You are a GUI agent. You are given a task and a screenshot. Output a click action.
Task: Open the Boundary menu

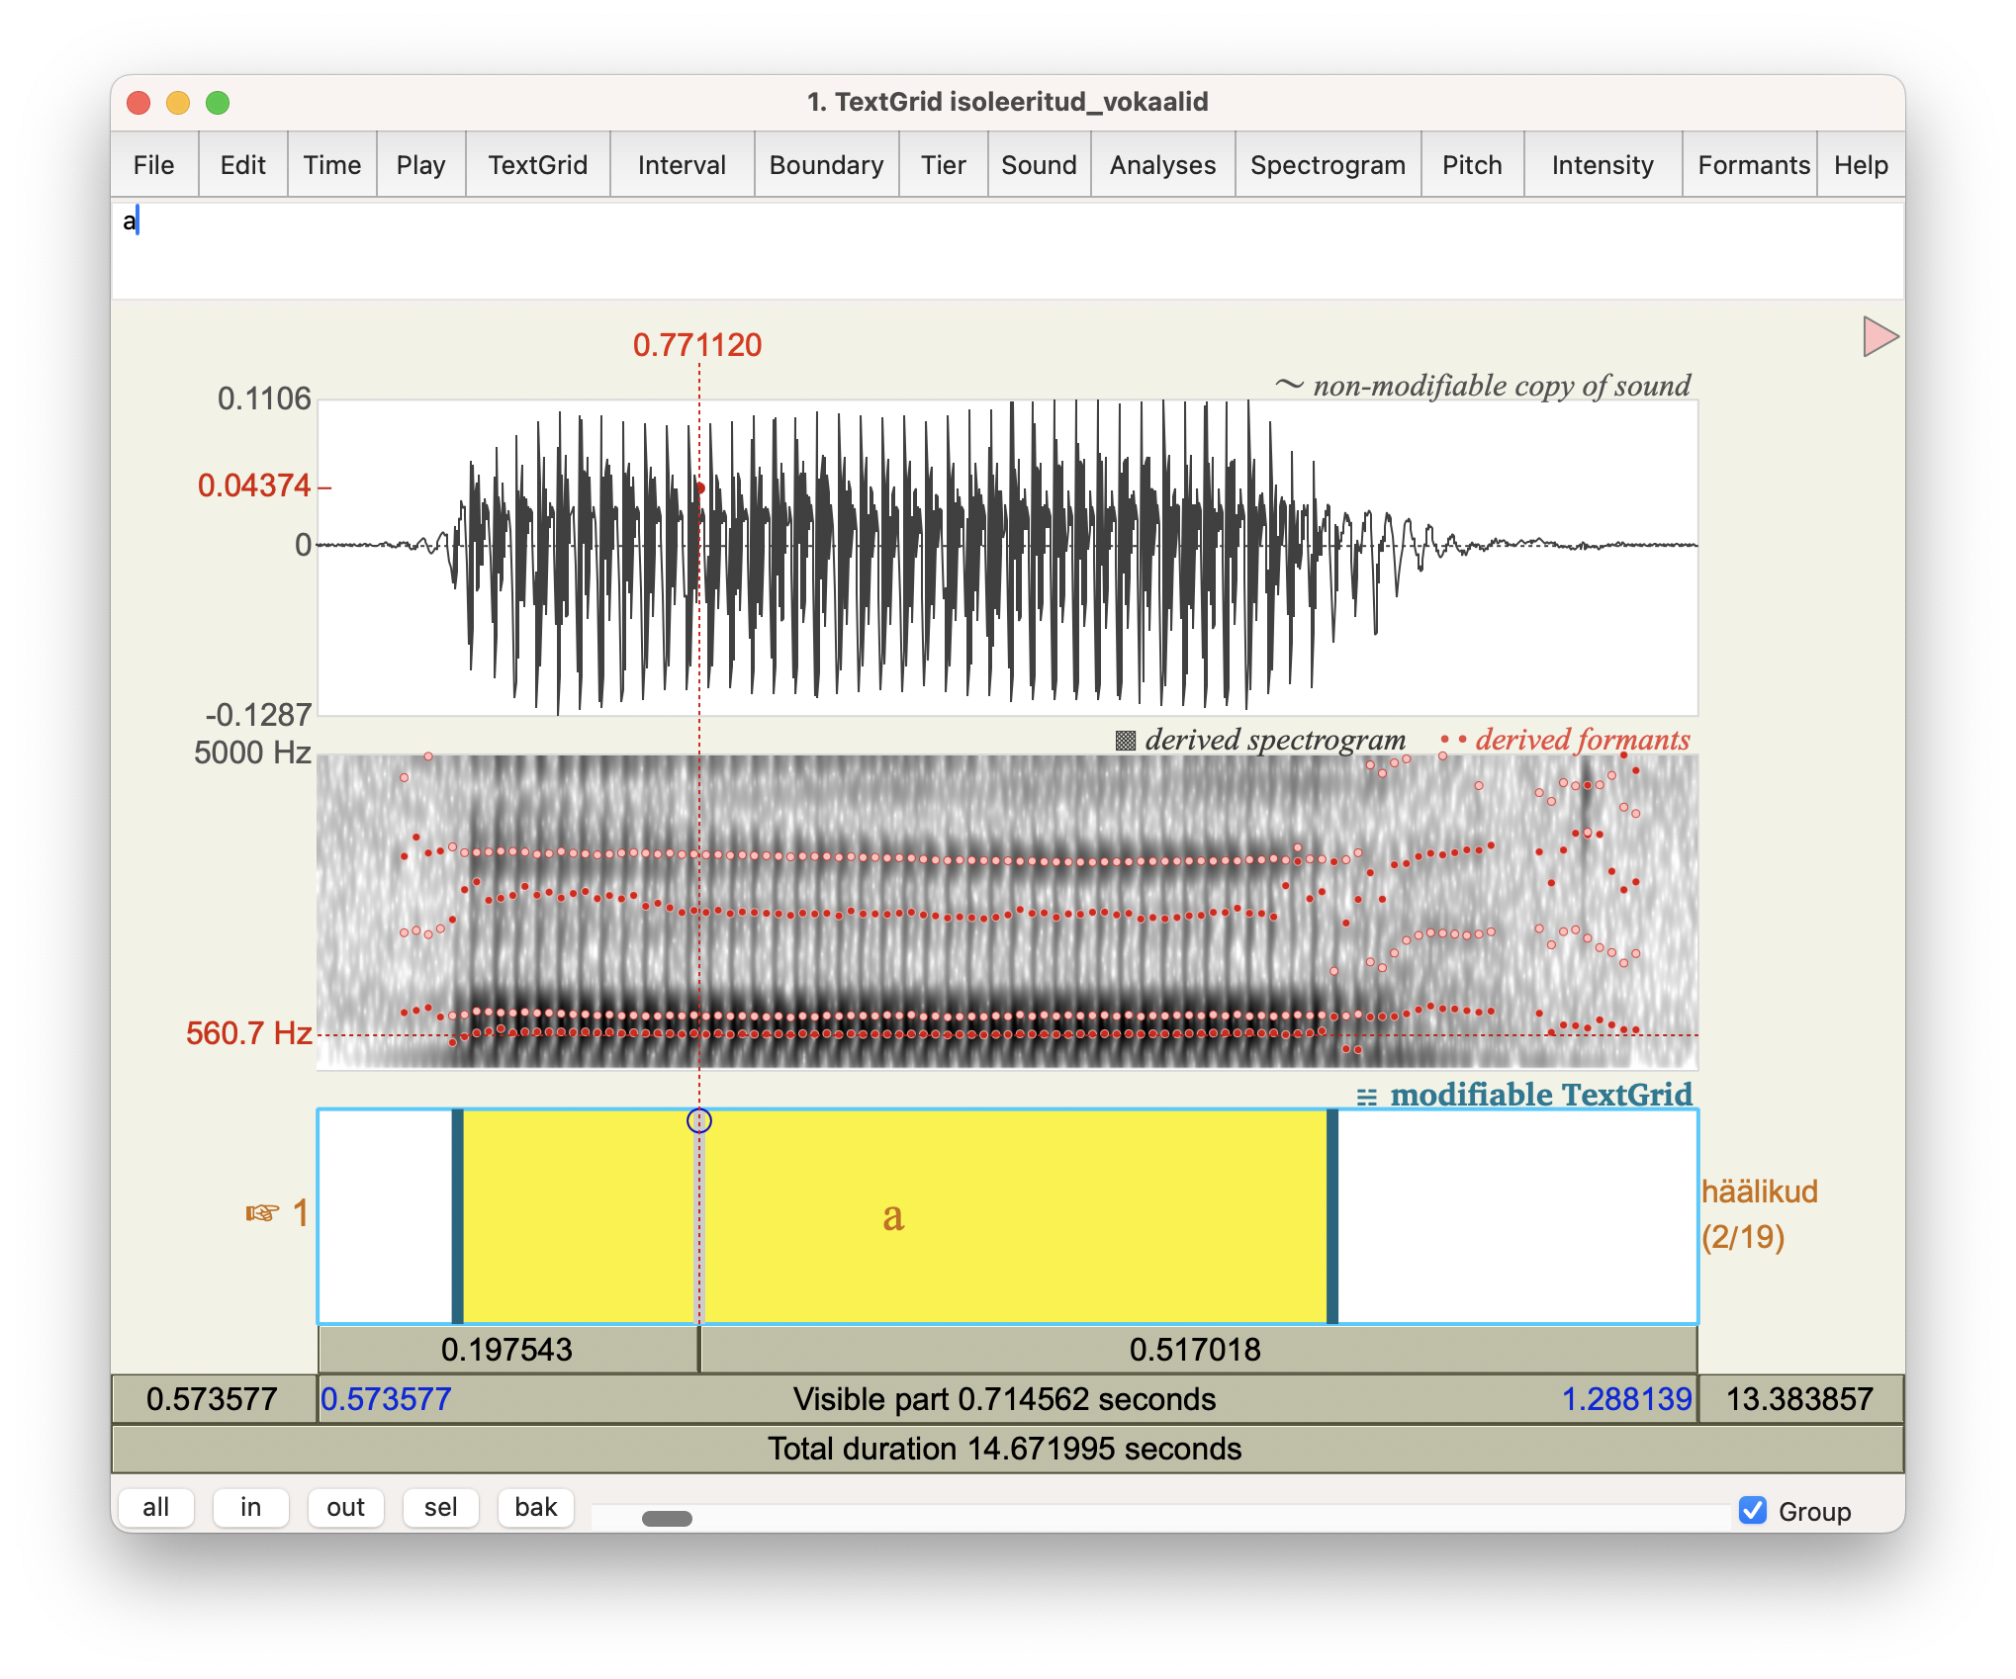pos(827,165)
